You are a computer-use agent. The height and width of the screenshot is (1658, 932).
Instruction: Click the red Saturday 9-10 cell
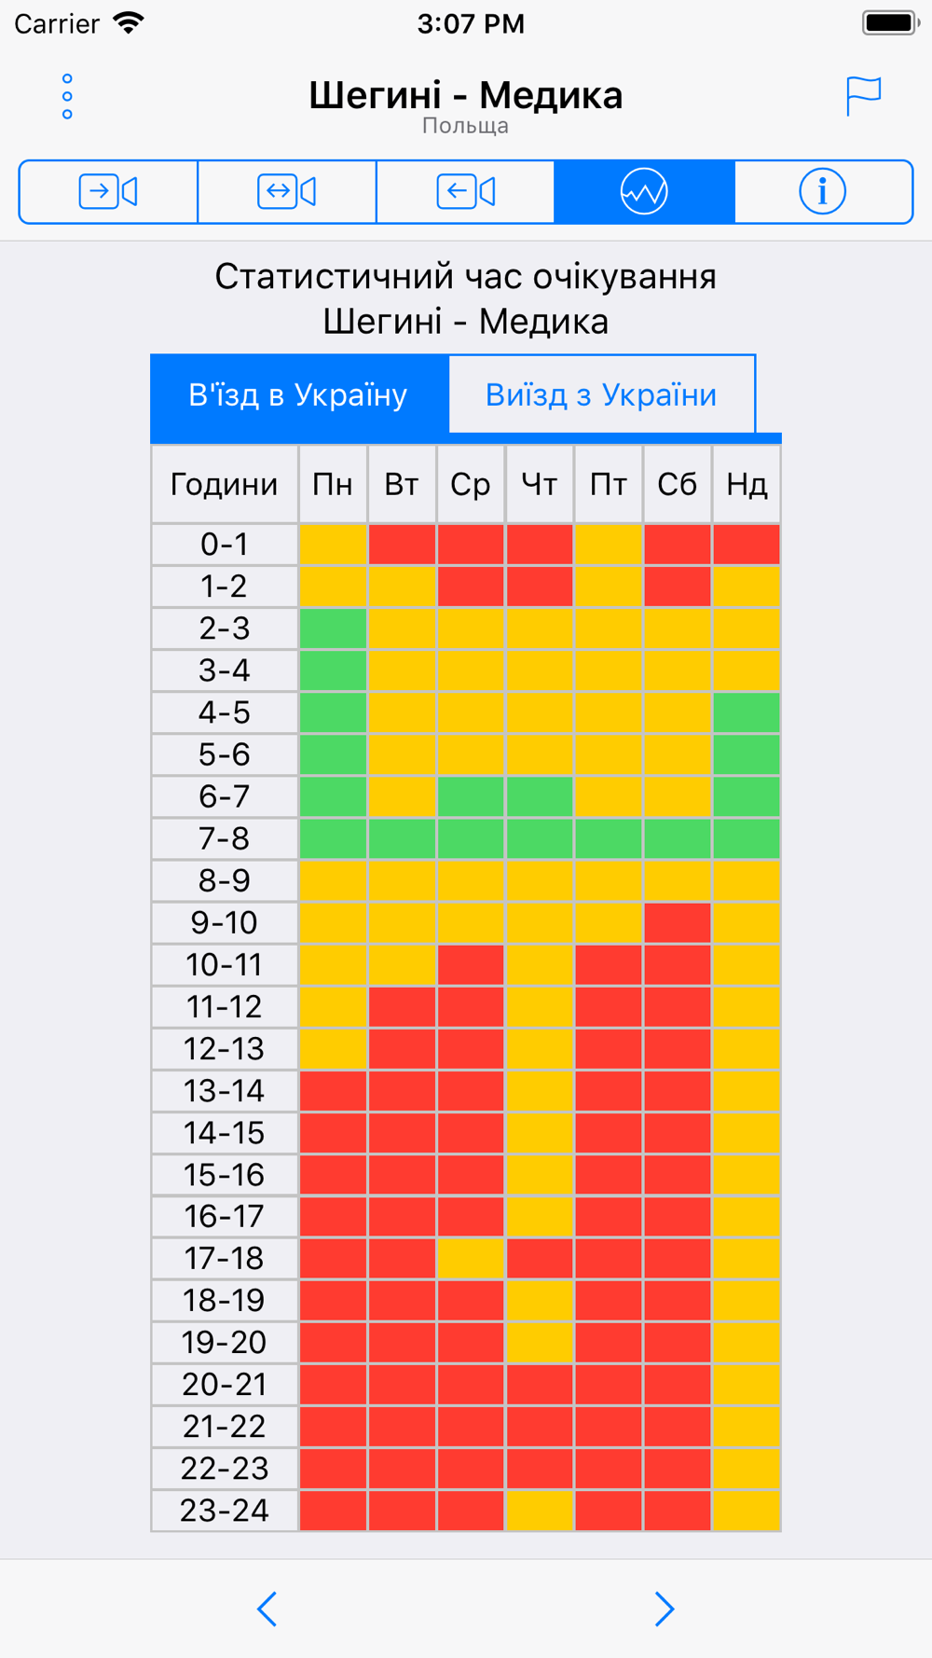(678, 922)
